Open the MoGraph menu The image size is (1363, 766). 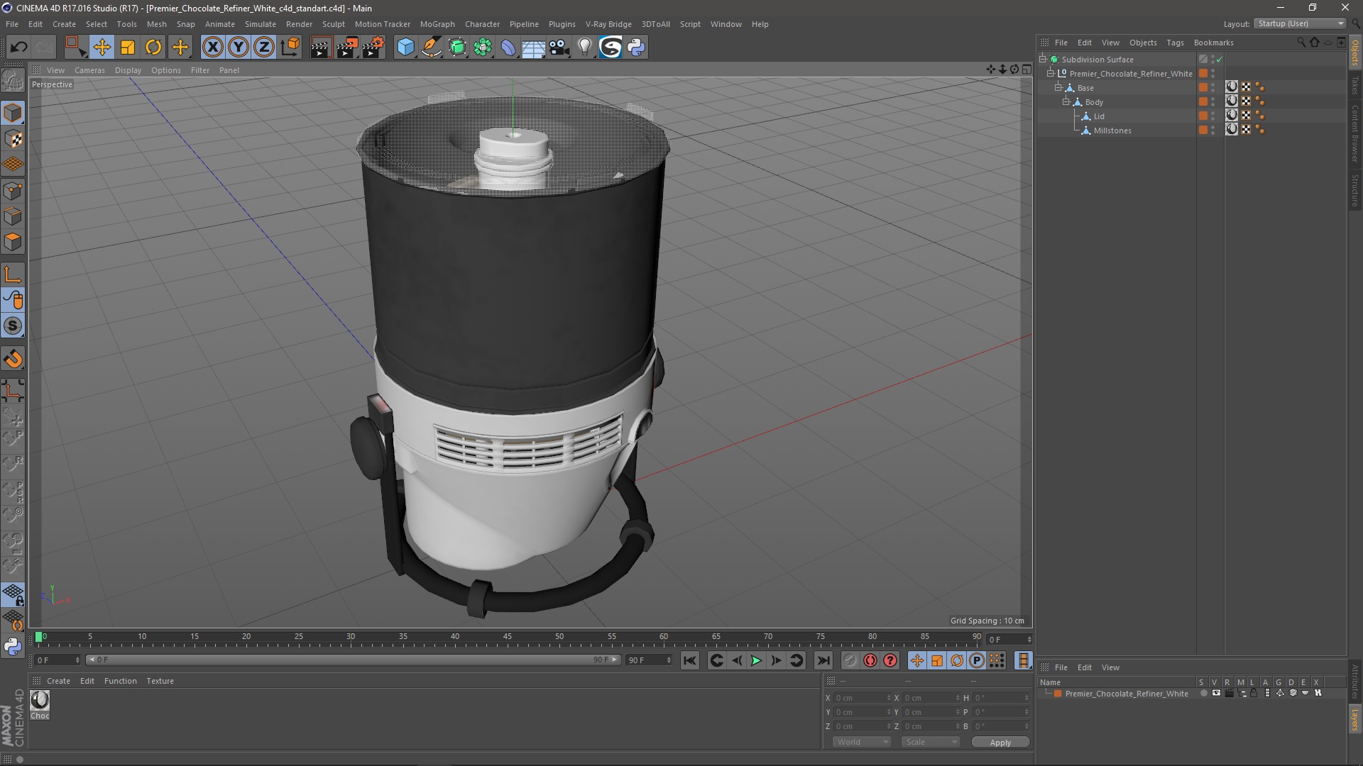click(437, 24)
